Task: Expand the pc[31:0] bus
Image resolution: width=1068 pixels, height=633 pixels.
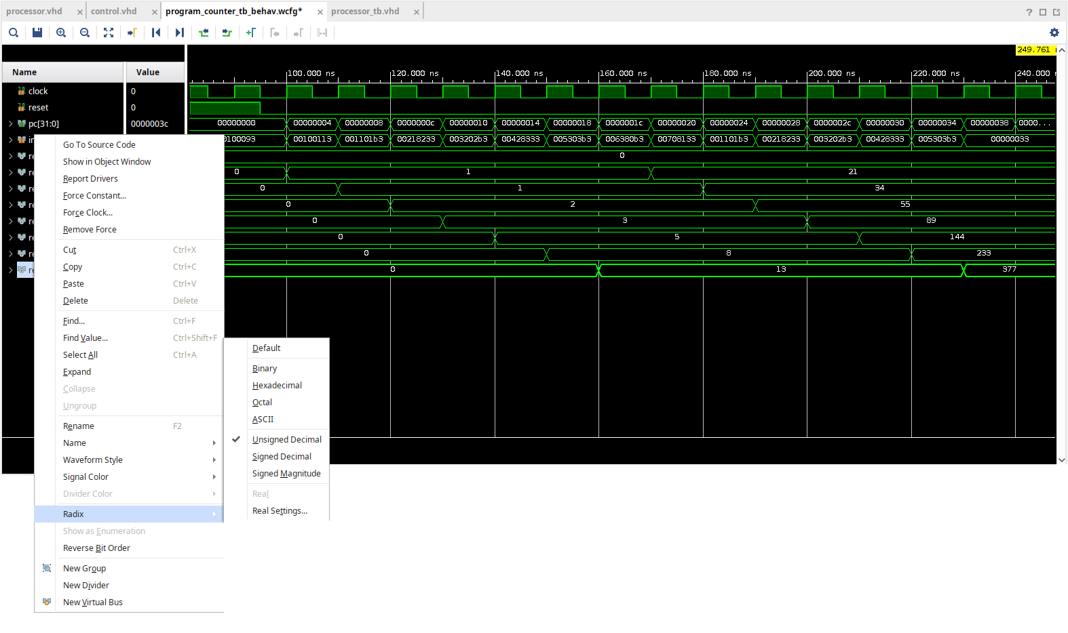Action: (11, 123)
